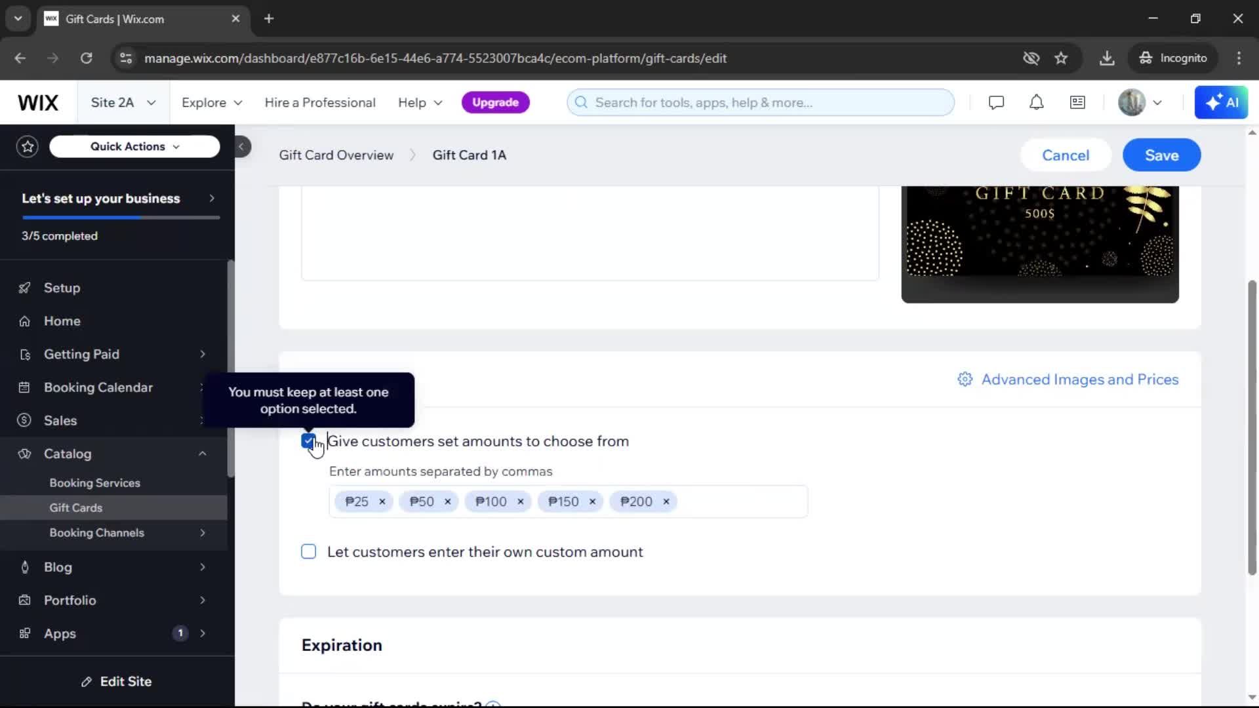Expand the Apps submenu chevron
1259x708 pixels.
tap(203, 634)
